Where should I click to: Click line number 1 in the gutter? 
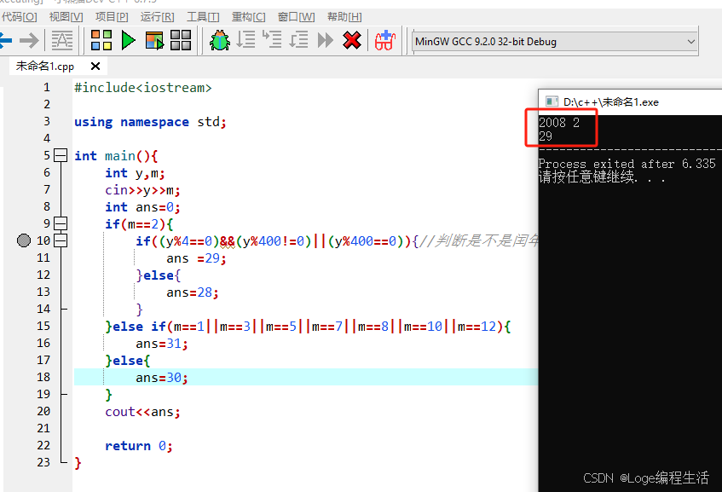[47, 87]
